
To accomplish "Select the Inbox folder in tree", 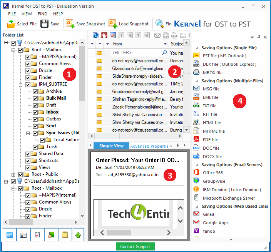I will point(52,112).
